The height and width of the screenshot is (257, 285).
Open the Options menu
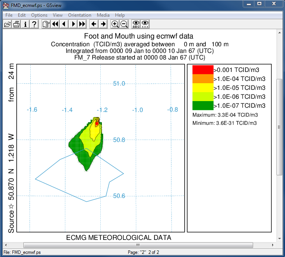click(x=39, y=15)
